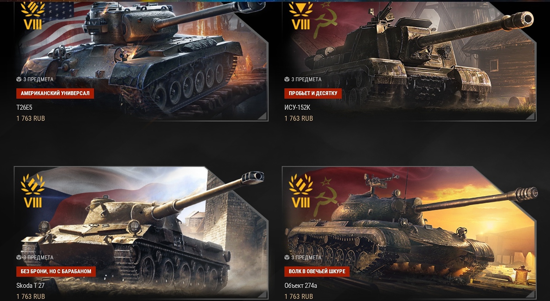Viewport: 550px width, 301px height.
Task: Click the tier VIII emblem on T26E5 card
Action: (x=32, y=16)
